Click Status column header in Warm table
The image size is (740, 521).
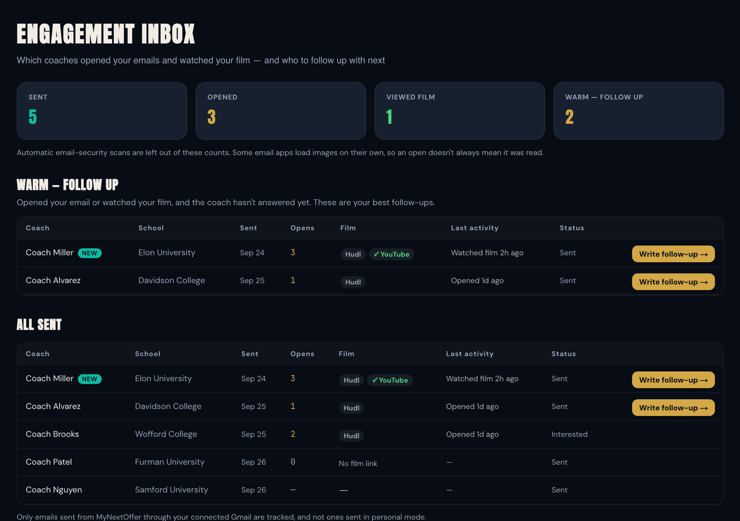pyautogui.click(x=572, y=228)
